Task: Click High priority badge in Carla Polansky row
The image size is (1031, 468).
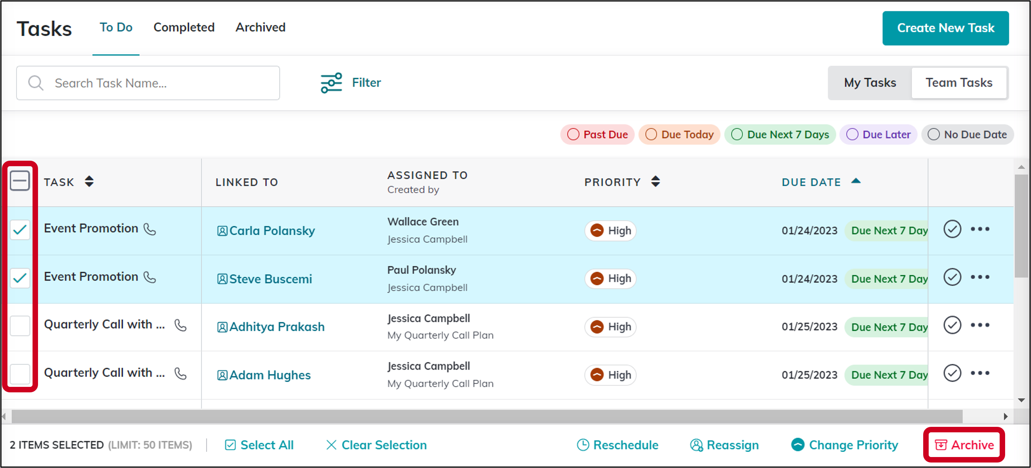Action: click(610, 230)
